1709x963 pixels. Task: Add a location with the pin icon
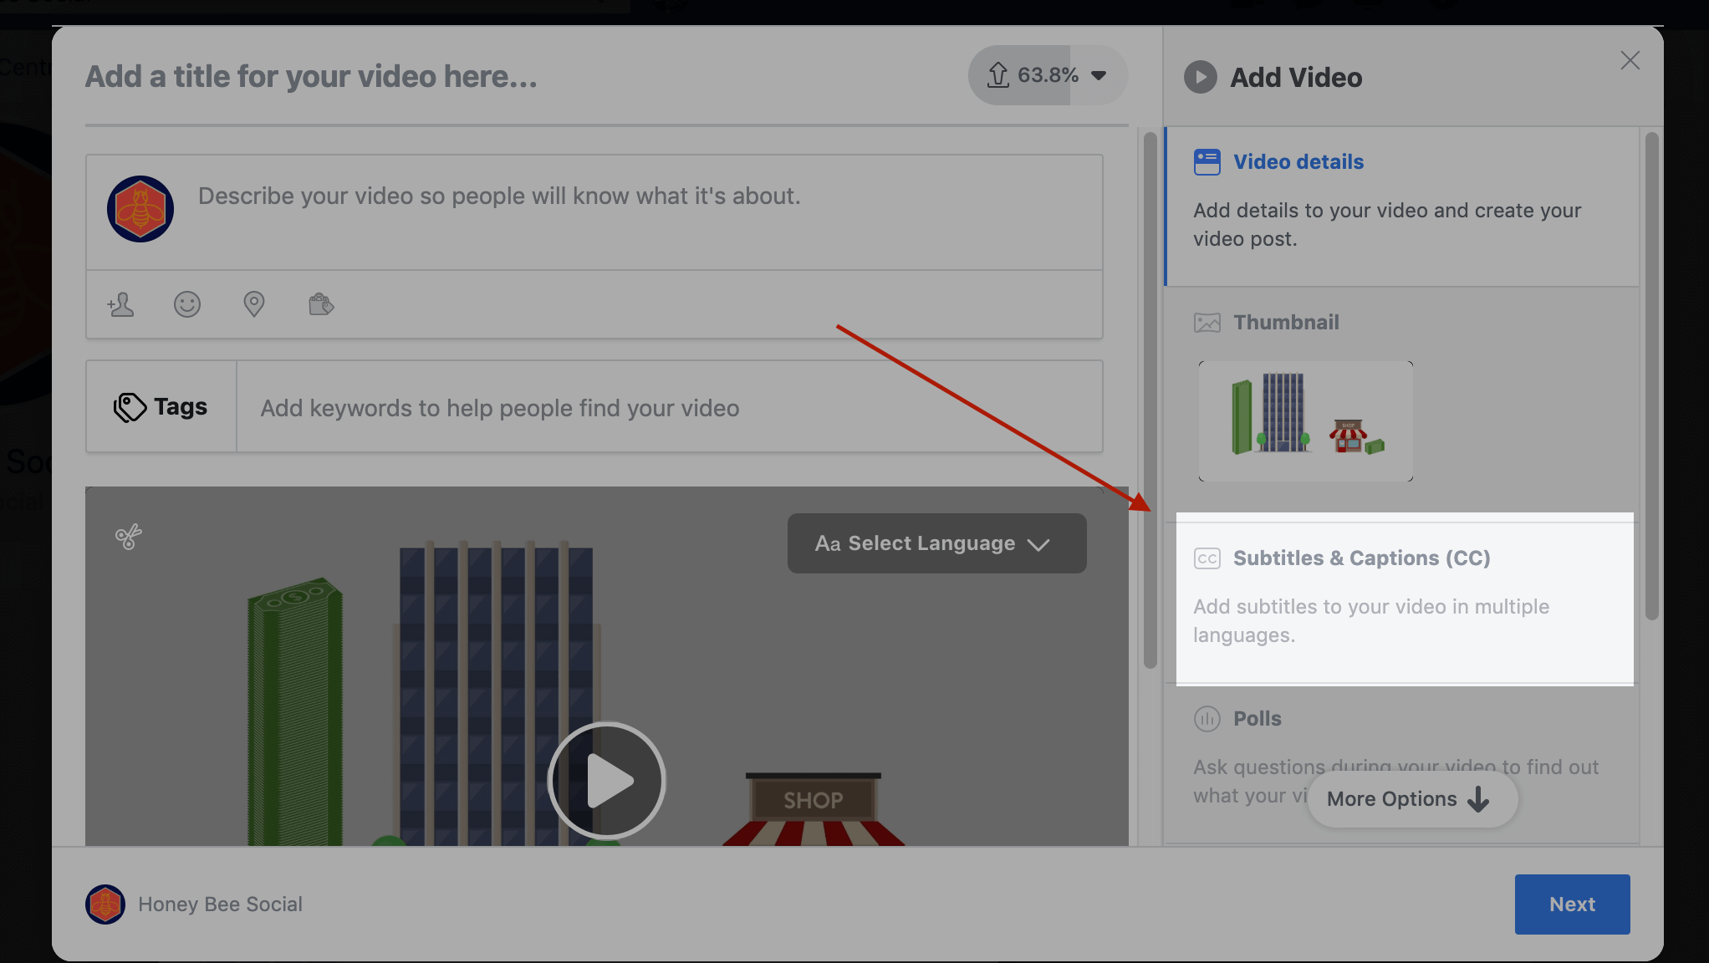pos(254,304)
